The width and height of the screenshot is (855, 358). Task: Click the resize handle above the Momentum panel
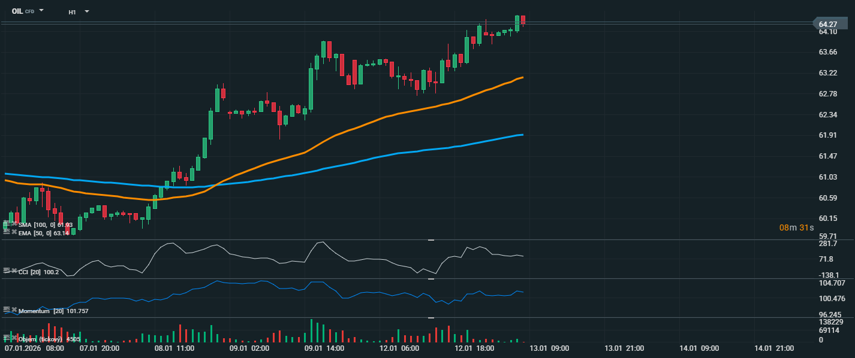pyautogui.click(x=430, y=279)
